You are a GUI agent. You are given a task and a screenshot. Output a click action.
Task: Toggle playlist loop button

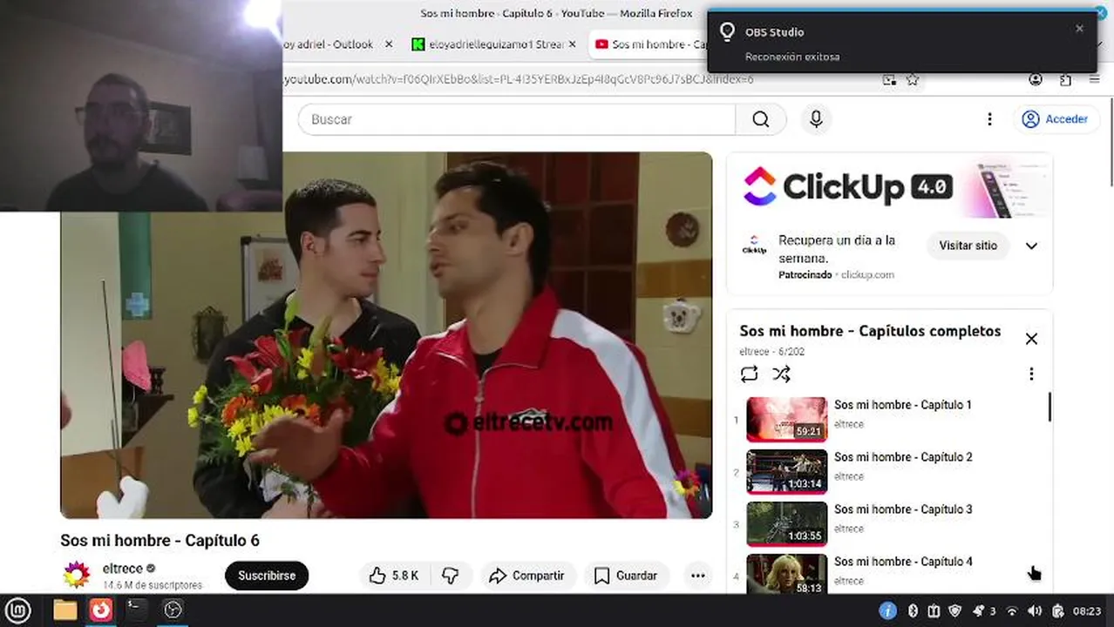point(749,374)
